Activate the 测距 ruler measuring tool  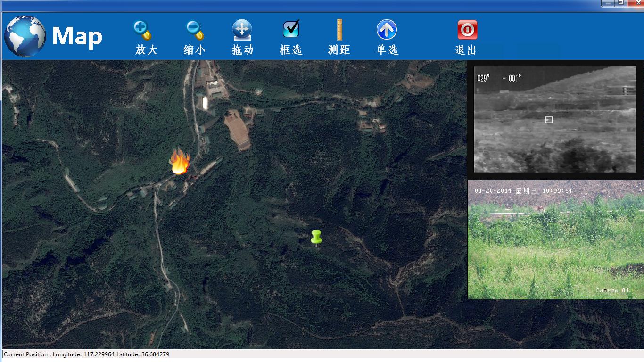tap(339, 29)
